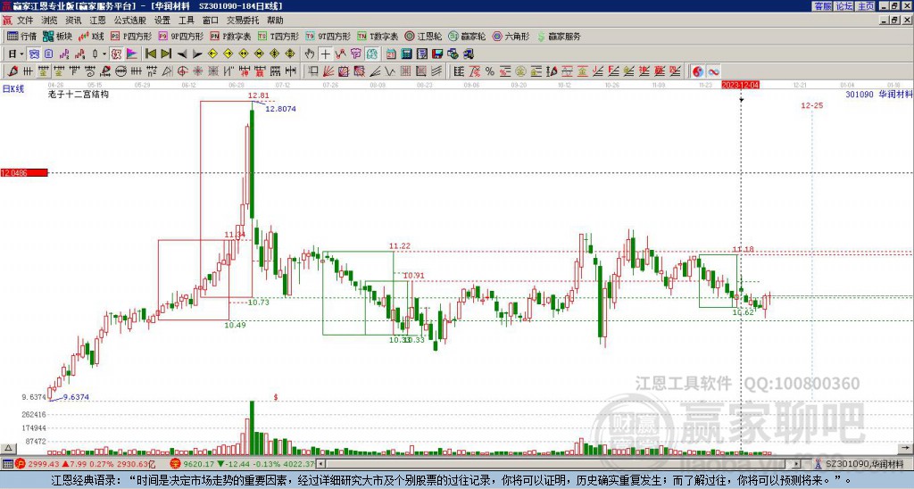This screenshot has height=489, width=914.
Task: Launch the 赢家轮 winner wheel
Action: [467, 36]
